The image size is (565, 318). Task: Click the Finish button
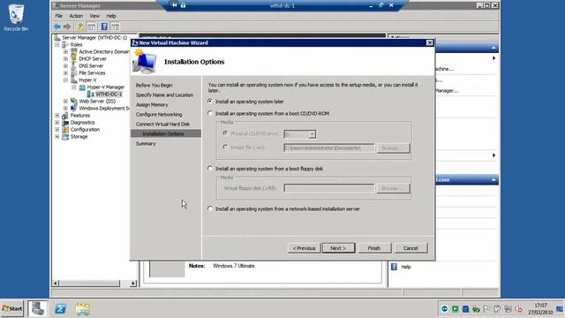[374, 248]
